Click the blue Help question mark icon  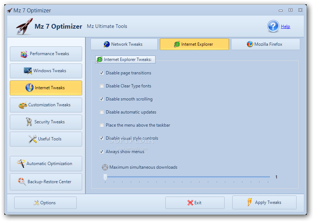coord(273,26)
